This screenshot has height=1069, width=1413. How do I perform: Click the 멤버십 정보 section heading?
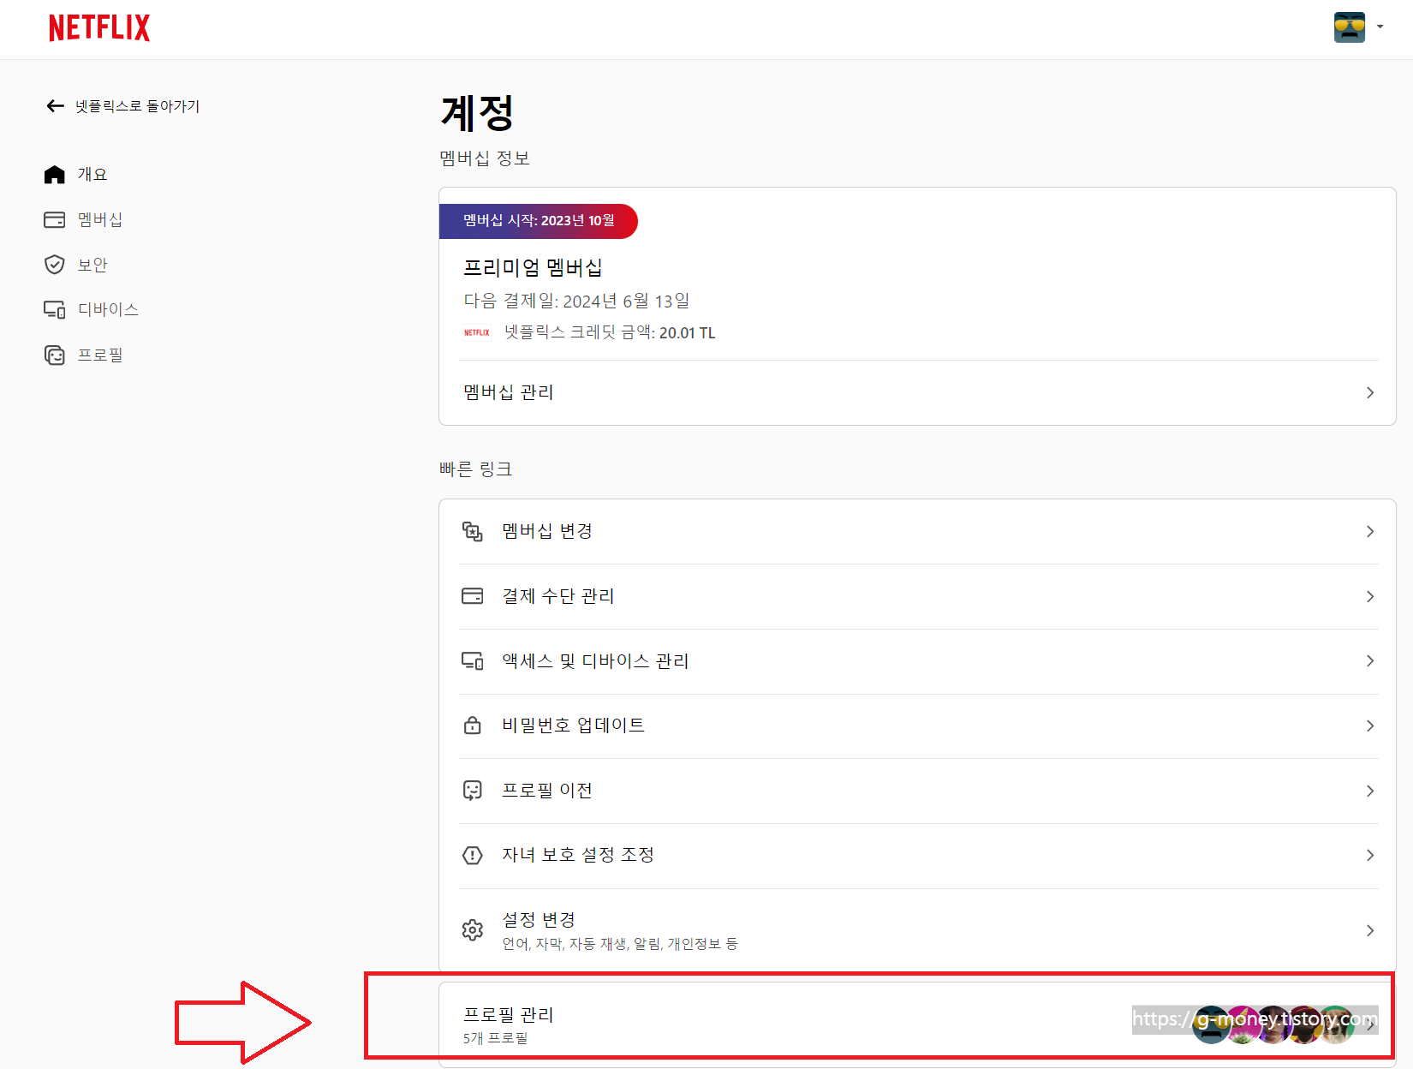485,158
